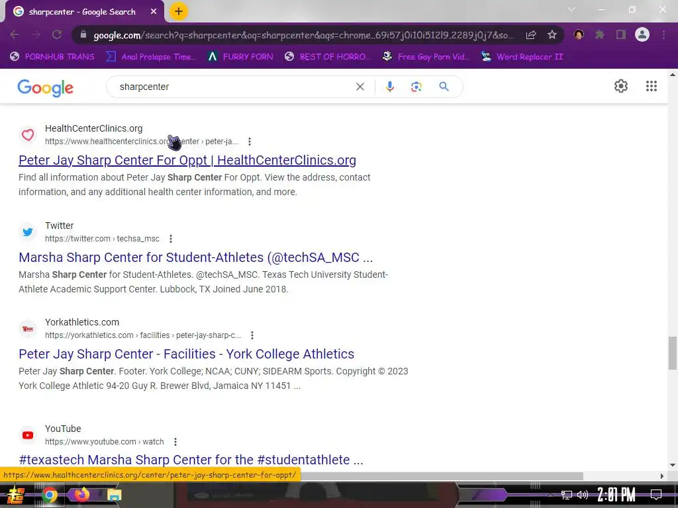678x508 pixels.
Task: Click the horizontal scrollbar right arrow
Action: click(x=662, y=476)
